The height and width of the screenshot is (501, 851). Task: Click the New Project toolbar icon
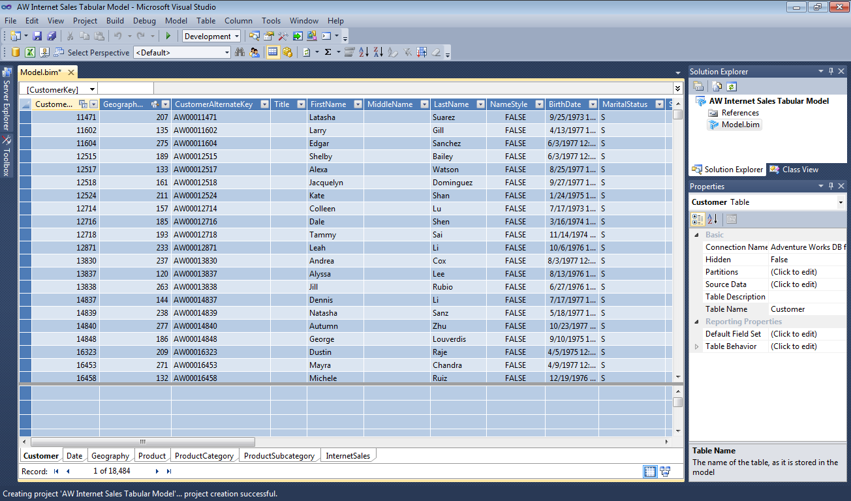(x=16, y=36)
